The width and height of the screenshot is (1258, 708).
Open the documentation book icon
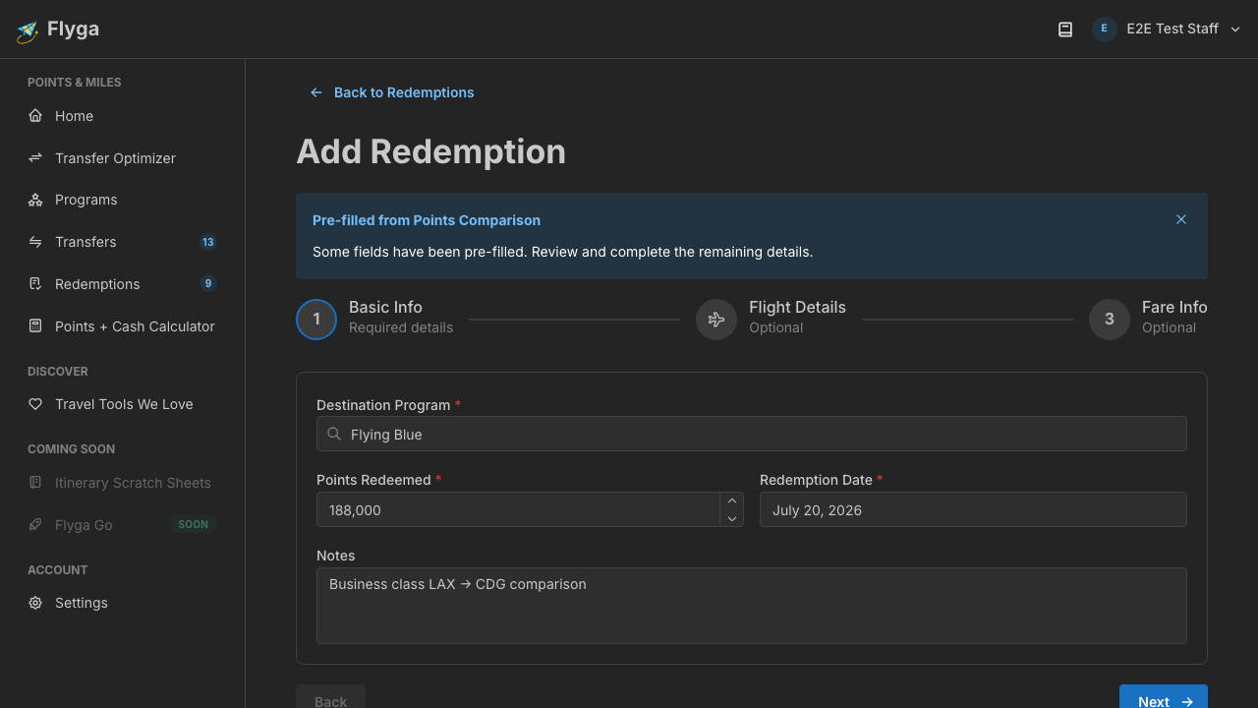(1065, 29)
